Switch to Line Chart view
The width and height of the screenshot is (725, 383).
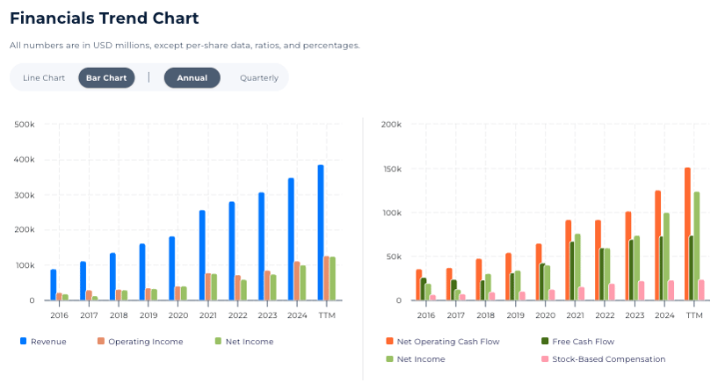coord(44,78)
